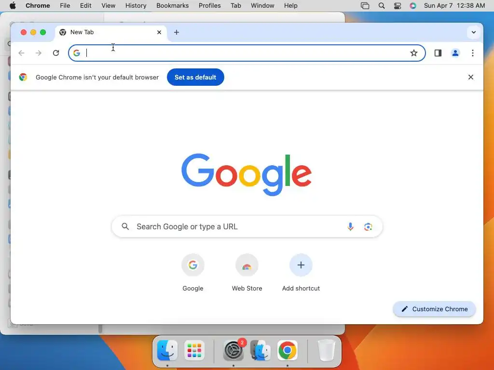Image resolution: width=494 pixels, height=370 pixels.
Task: Click the Siri icon in menu bar
Action: point(413,6)
